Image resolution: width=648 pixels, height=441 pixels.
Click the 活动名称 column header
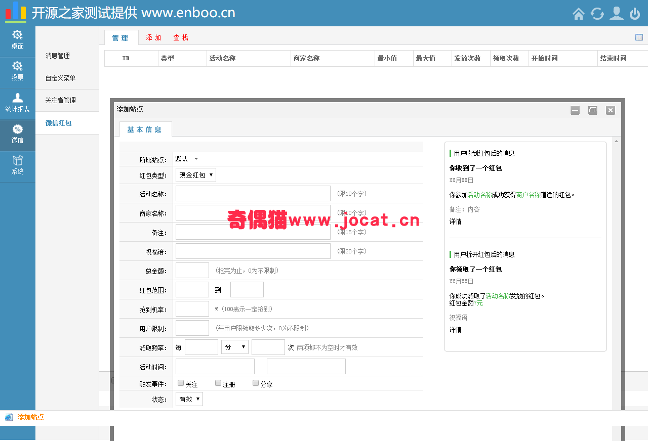pos(249,58)
